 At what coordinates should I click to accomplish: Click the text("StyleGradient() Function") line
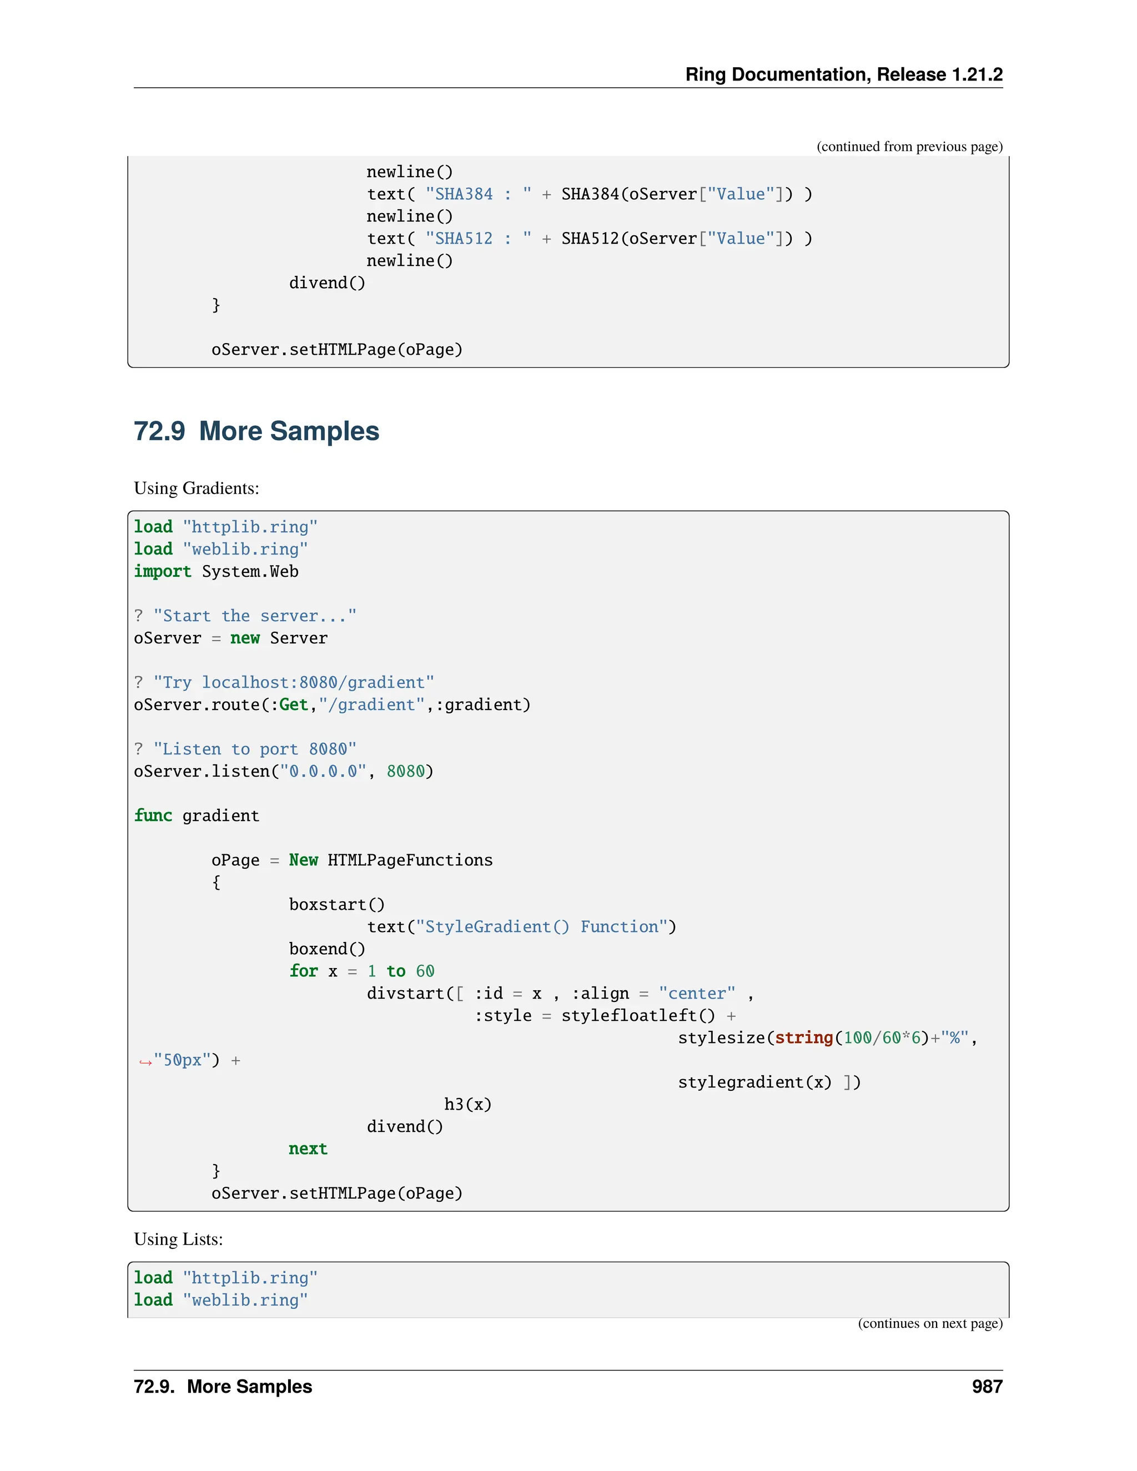(521, 927)
